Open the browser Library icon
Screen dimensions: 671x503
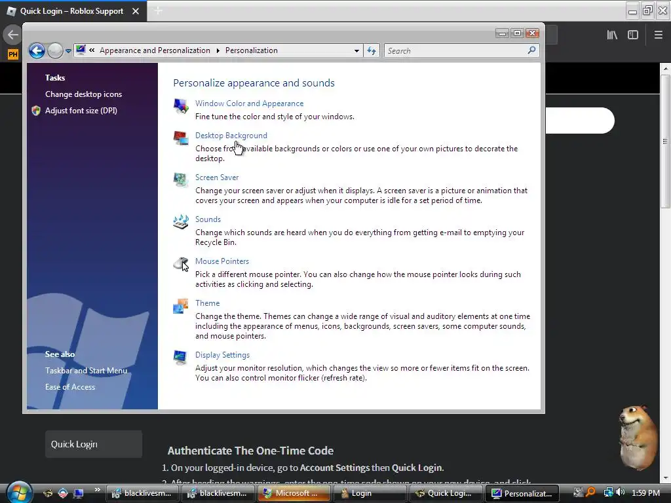click(x=612, y=35)
